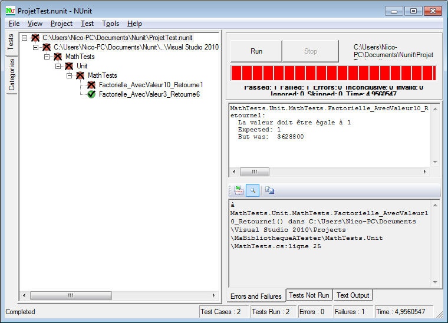Click the failure icon beside the Visual Studio 2010 assembly
This screenshot has width=448, height=323.
point(46,47)
